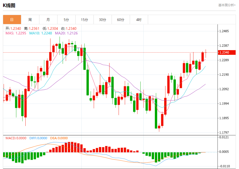Click the K线图 heading

pyautogui.click(x=9, y=5)
